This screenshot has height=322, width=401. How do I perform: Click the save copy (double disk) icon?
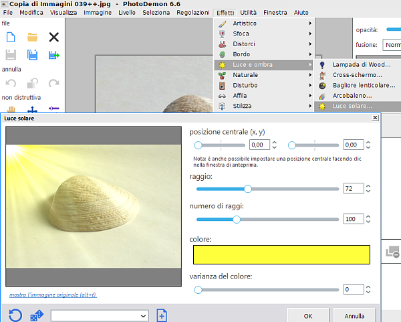(x=32, y=56)
